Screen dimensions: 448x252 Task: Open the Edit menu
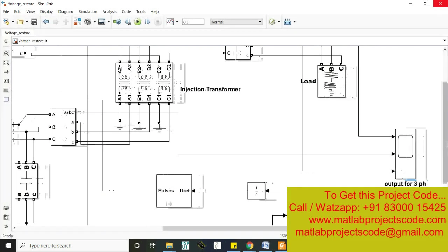(x=17, y=12)
